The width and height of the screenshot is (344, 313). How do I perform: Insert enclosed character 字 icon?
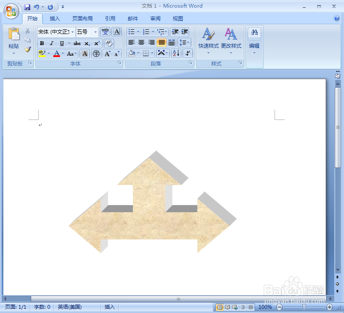pos(96,54)
